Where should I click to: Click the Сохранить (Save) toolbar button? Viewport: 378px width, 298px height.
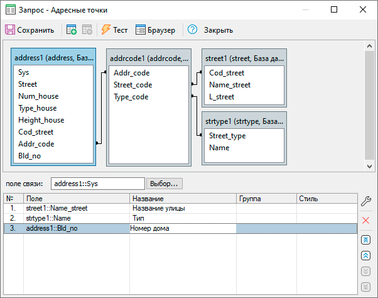tap(30, 30)
